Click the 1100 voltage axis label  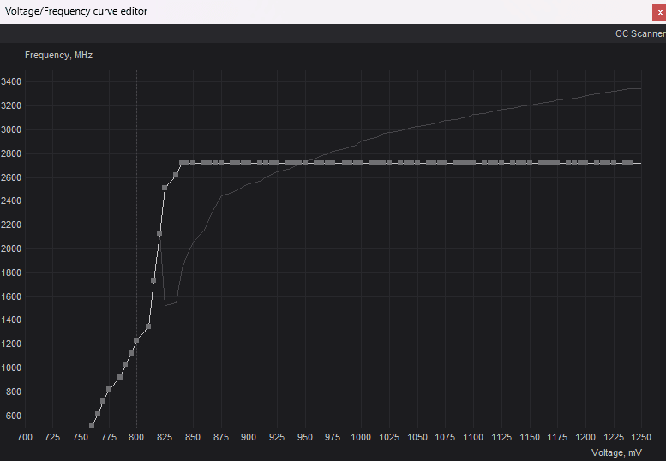(x=473, y=437)
